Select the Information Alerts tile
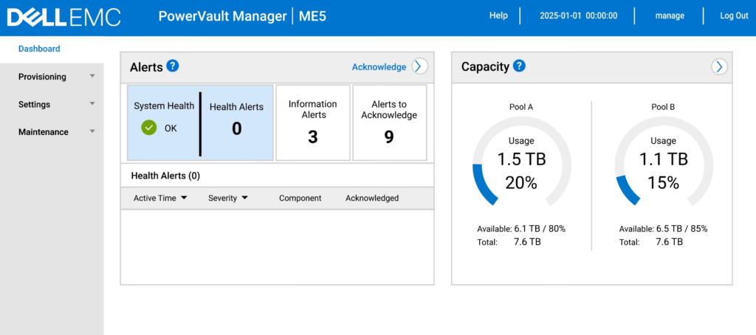 click(x=313, y=122)
